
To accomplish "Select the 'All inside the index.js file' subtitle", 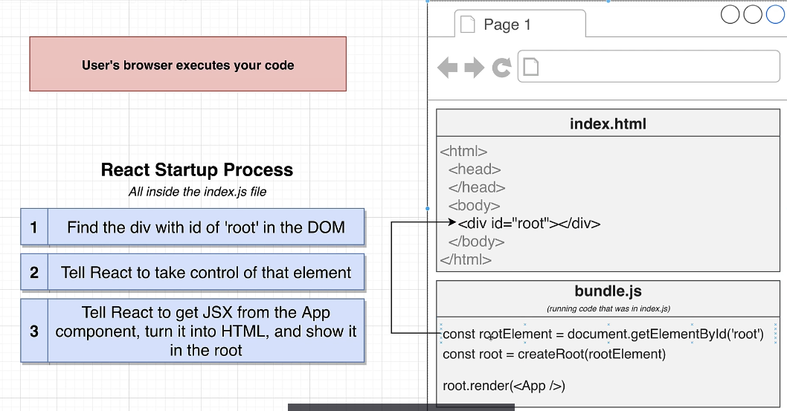I will [x=197, y=192].
